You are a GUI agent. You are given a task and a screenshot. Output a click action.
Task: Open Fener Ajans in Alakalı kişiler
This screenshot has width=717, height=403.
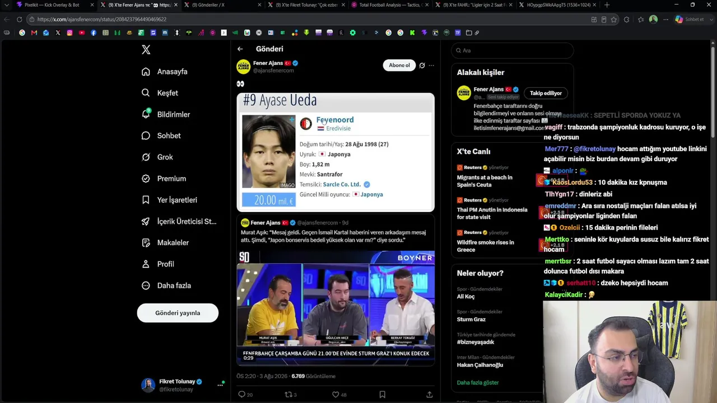488,89
